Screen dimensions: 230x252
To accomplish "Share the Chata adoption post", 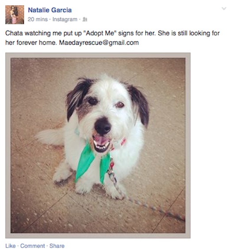I will pyautogui.click(x=57, y=246).
